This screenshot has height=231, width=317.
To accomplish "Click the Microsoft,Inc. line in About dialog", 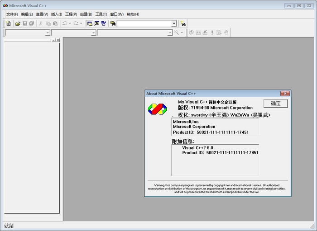I will [x=186, y=122].
